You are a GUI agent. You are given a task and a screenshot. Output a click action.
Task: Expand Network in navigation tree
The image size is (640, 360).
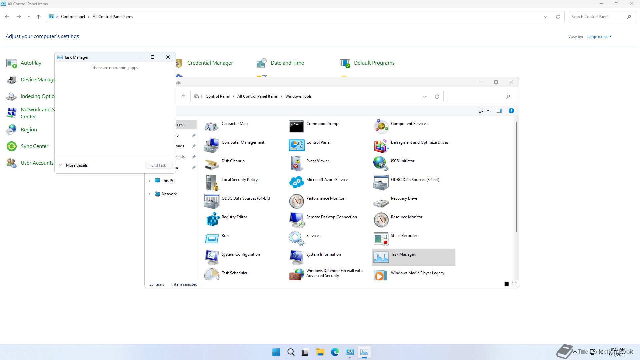[149, 194]
